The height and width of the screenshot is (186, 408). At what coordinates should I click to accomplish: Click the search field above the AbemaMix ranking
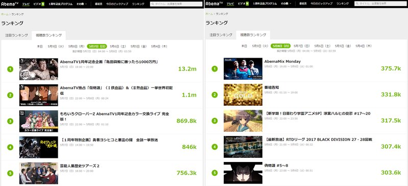tap(380, 4)
